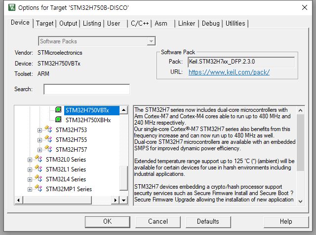Open the Utilities tab
The width and height of the screenshot is (316, 235).
tap(236, 24)
